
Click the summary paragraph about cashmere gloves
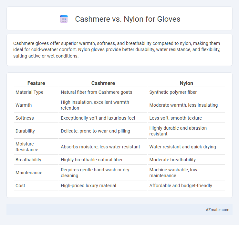[117, 49]
